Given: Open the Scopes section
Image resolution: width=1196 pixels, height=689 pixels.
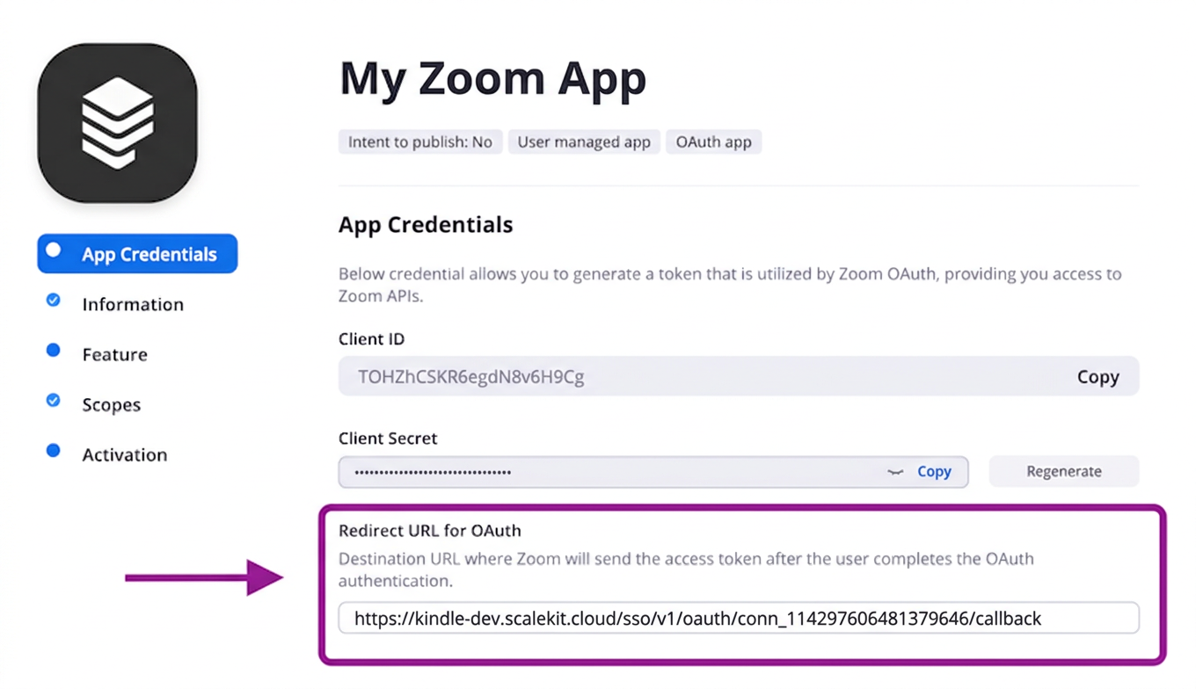Looking at the screenshot, I should pos(111,404).
